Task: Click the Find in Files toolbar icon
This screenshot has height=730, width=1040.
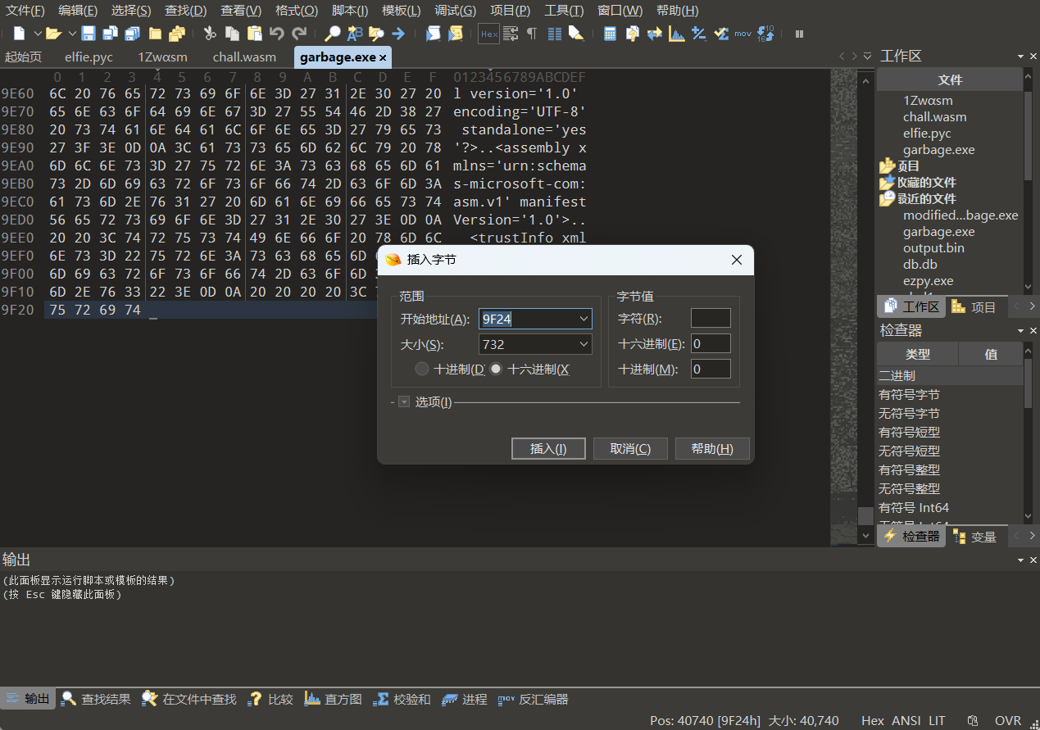Action: (x=376, y=34)
